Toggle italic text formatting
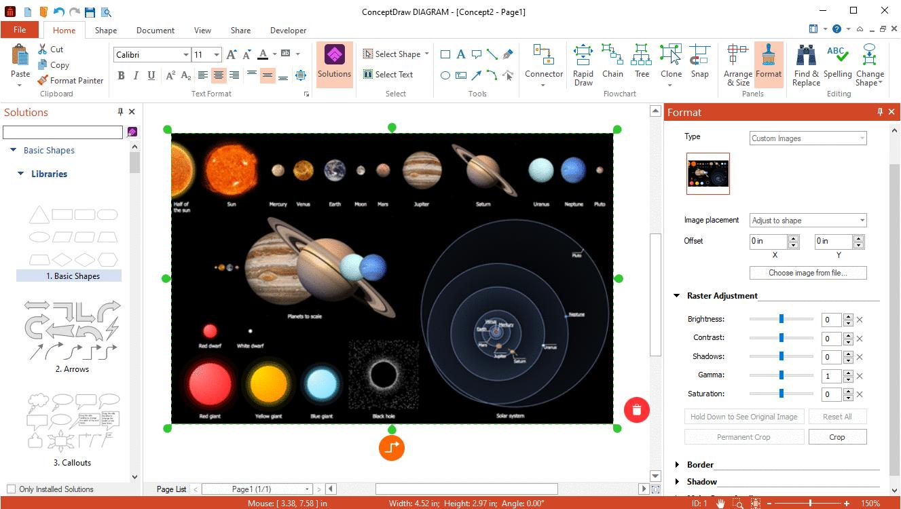901x509 pixels. [x=136, y=75]
